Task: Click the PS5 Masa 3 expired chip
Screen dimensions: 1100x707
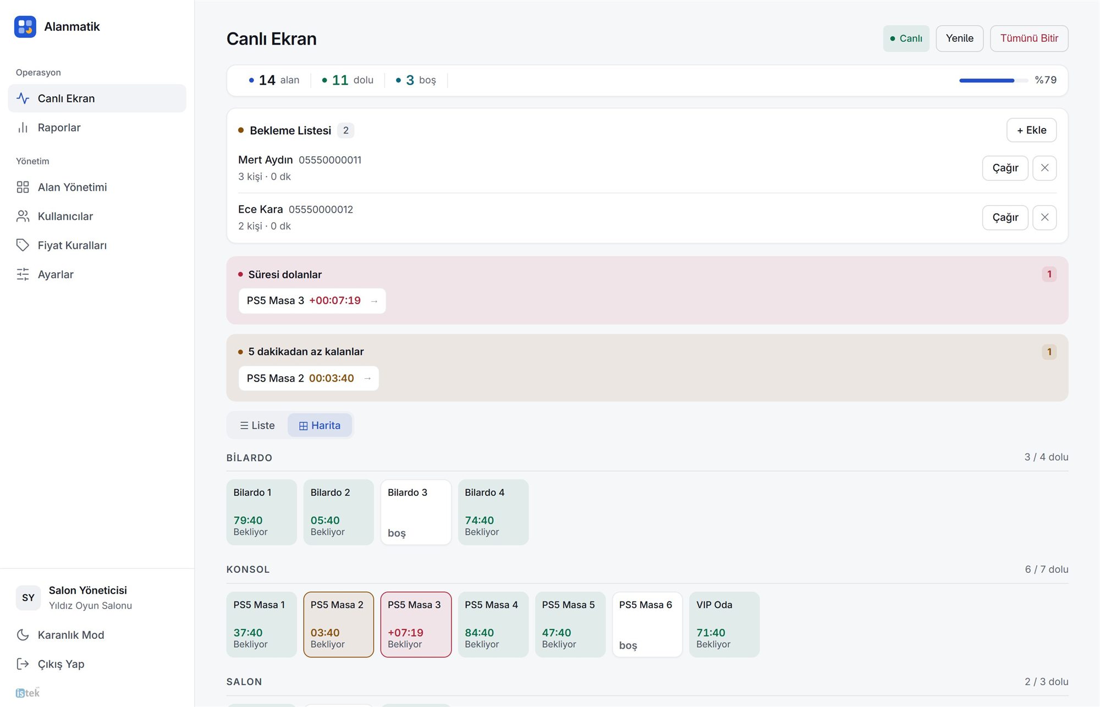Action: click(312, 301)
